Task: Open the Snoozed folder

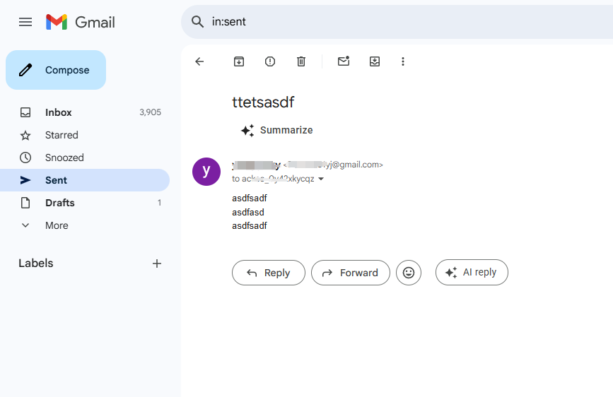Action: tap(64, 158)
